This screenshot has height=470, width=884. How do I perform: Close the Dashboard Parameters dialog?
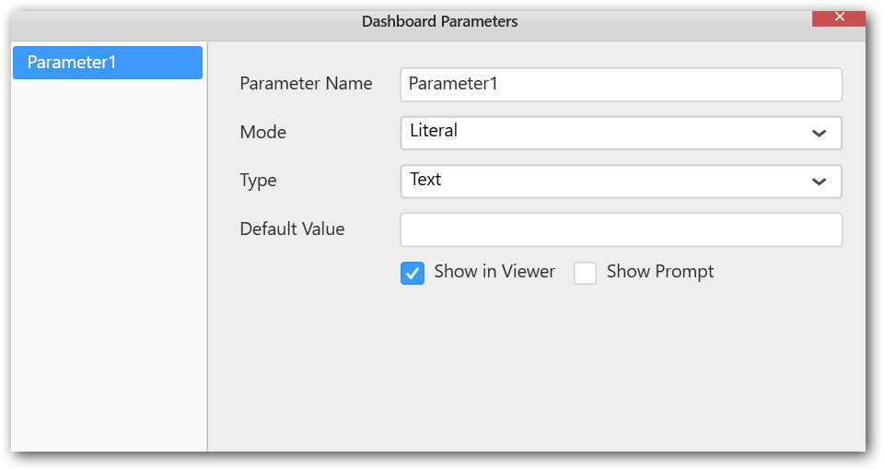coord(838,18)
